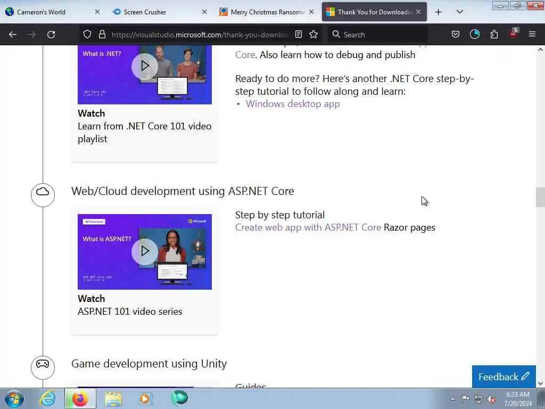The width and height of the screenshot is (545, 409).
Task: Open the Action Center flag icon
Action: click(x=465, y=399)
